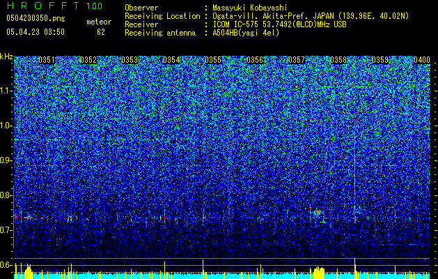This screenshot has width=438, height=279.
Task: Click the 0351 time marker
Action: pyautogui.click(x=47, y=60)
